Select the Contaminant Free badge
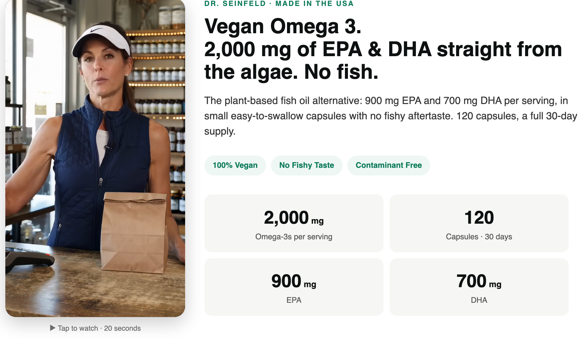586x339 pixels. (389, 165)
